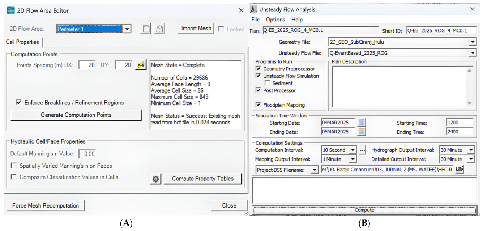Uncheck Unsteady Flow Simulation checkbox
Viewport: 483px width, 231px height.
coord(258,76)
